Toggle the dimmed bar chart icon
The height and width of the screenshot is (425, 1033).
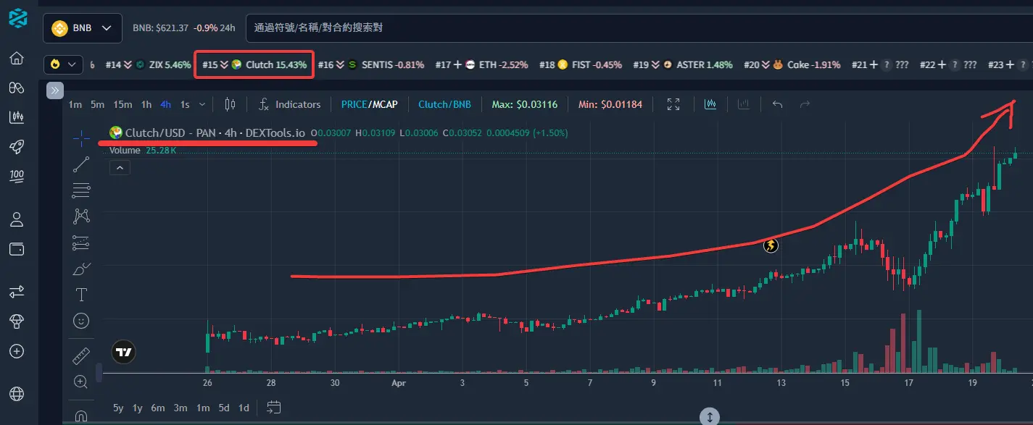[743, 104]
